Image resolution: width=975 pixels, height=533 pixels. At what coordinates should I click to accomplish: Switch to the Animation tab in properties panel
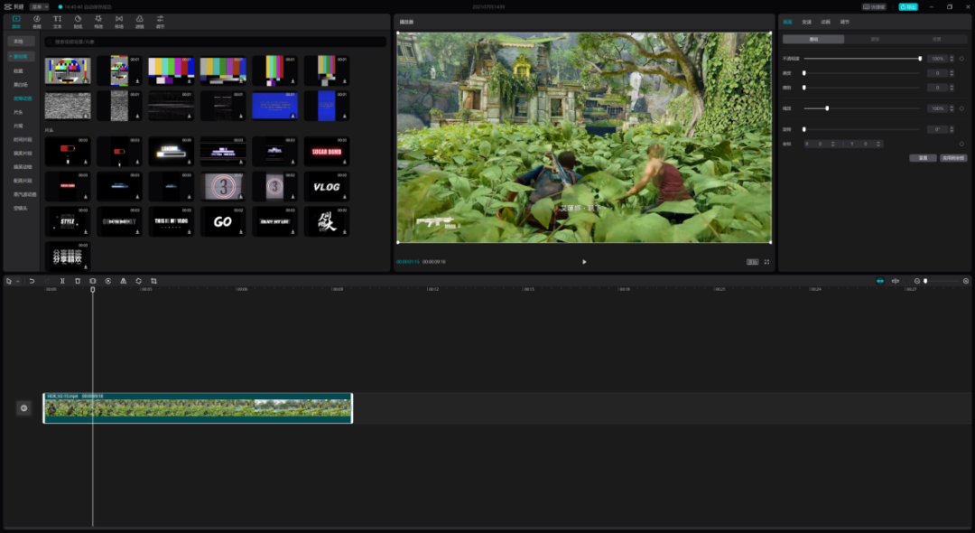[x=825, y=22]
